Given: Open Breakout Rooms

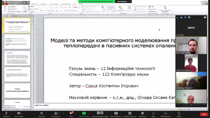Looking at the screenshot, I should click(x=130, y=113).
